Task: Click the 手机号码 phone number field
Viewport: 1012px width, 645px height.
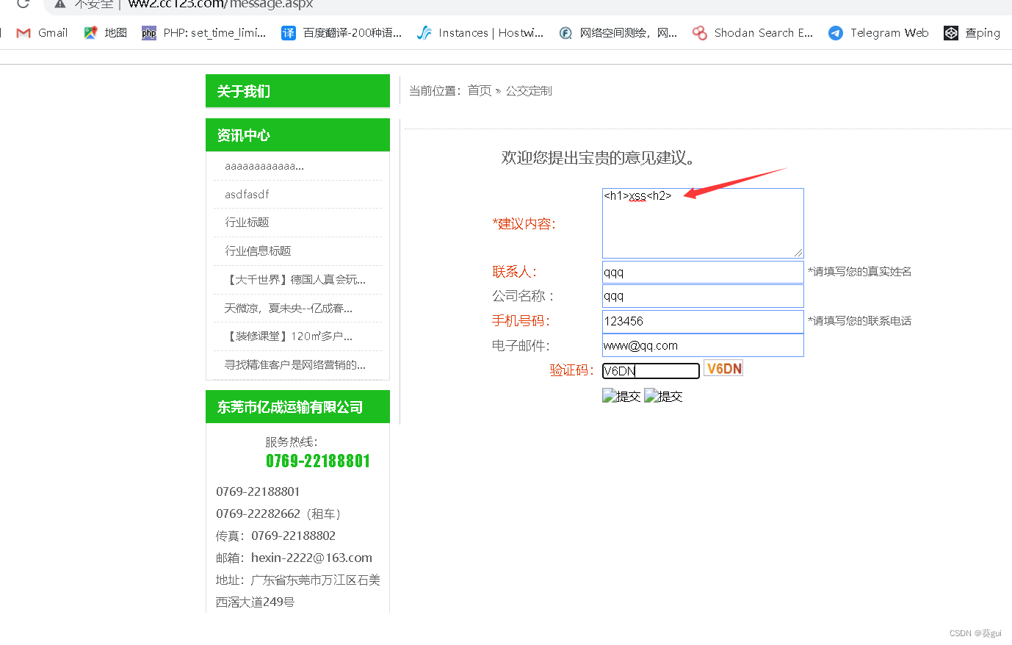Action: pos(703,321)
